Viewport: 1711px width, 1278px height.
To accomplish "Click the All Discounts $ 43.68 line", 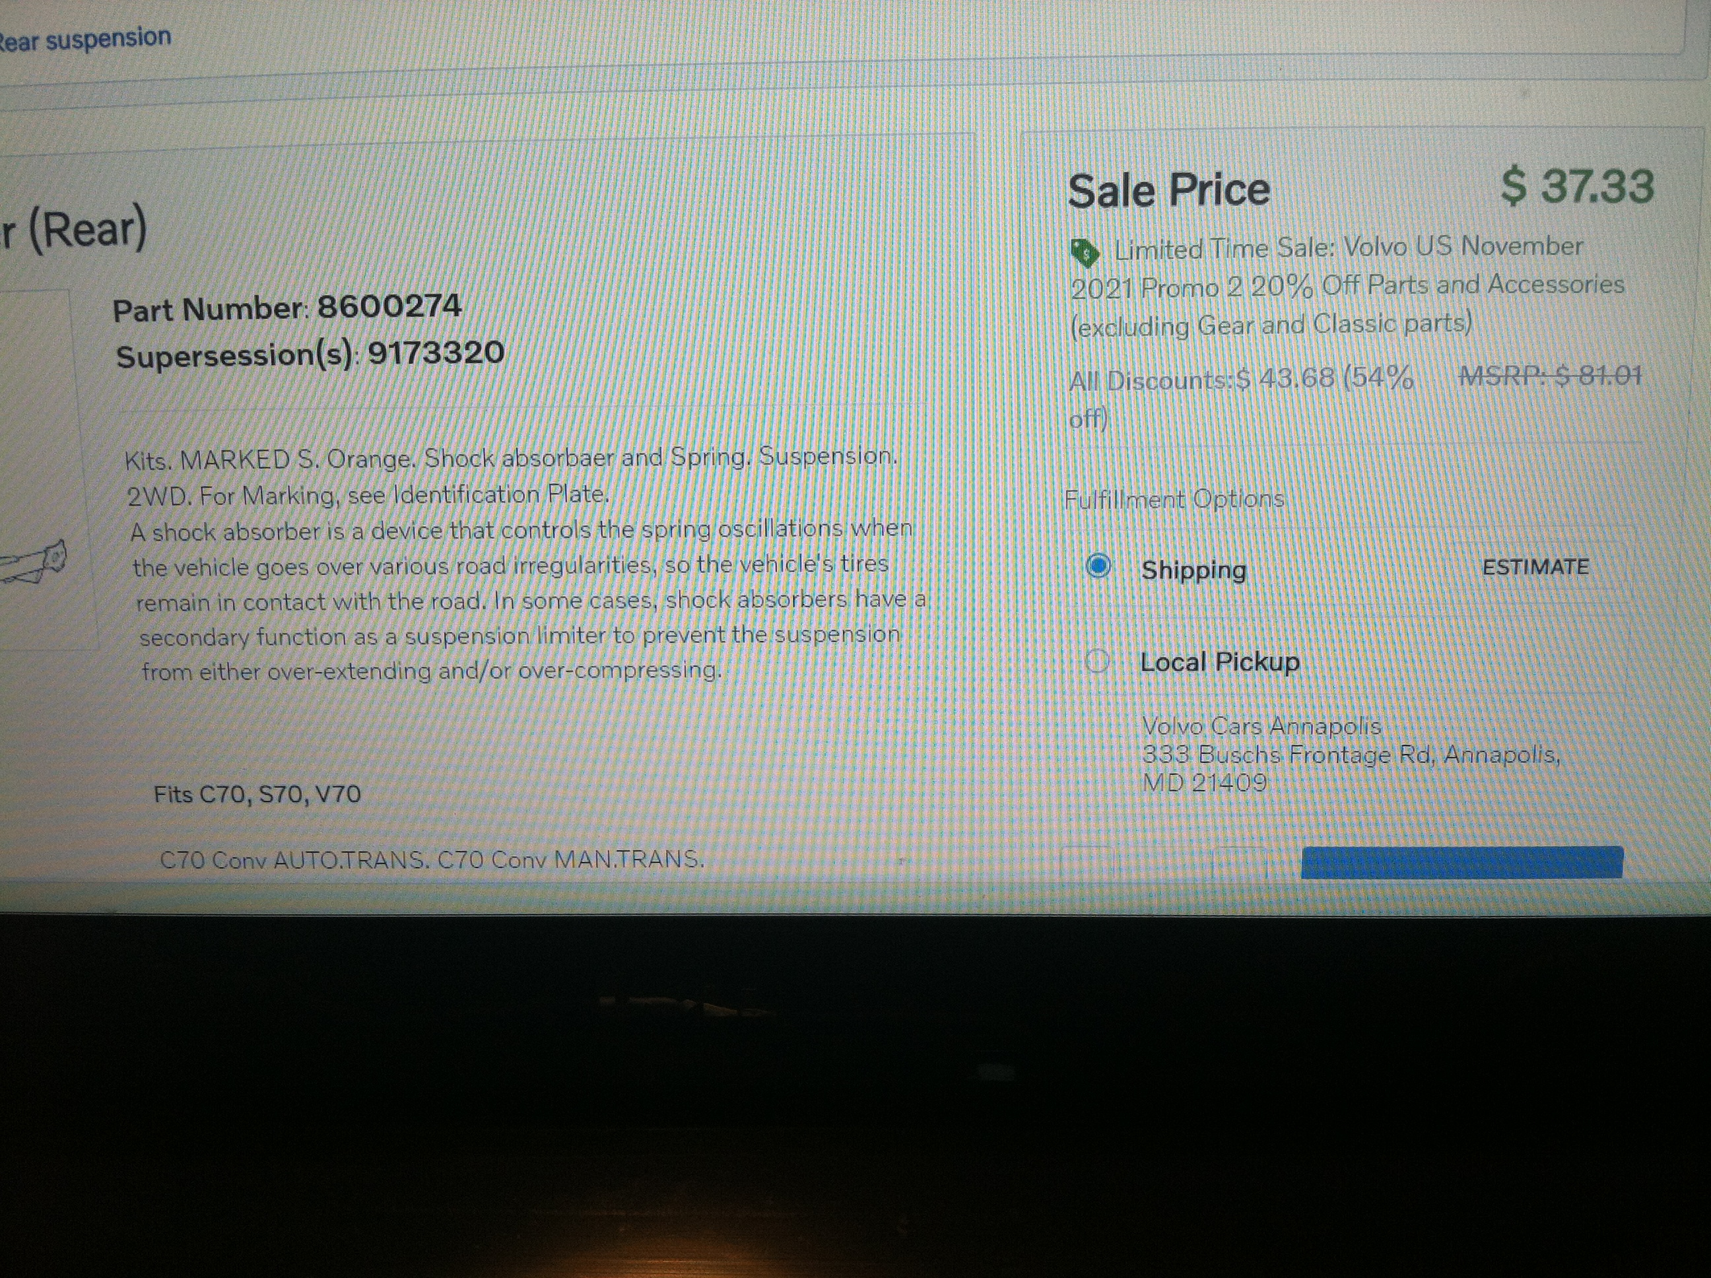I will click(x=1241, y=397).
